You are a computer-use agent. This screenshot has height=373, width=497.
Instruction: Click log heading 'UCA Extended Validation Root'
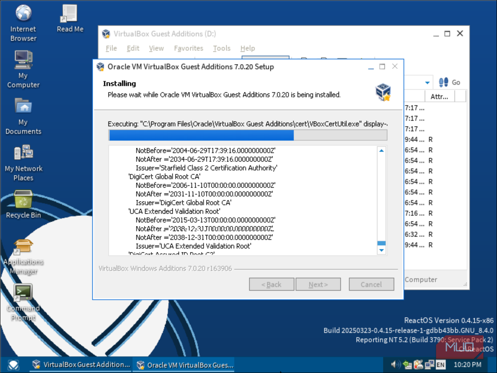(174, 211)
